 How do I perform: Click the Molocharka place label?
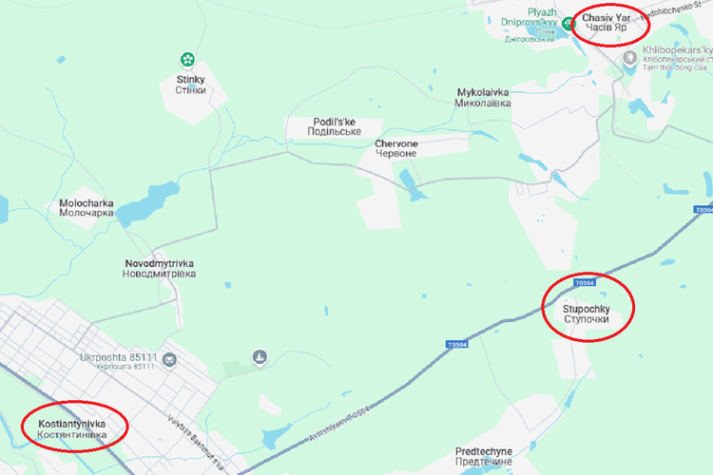pos(87,208)
